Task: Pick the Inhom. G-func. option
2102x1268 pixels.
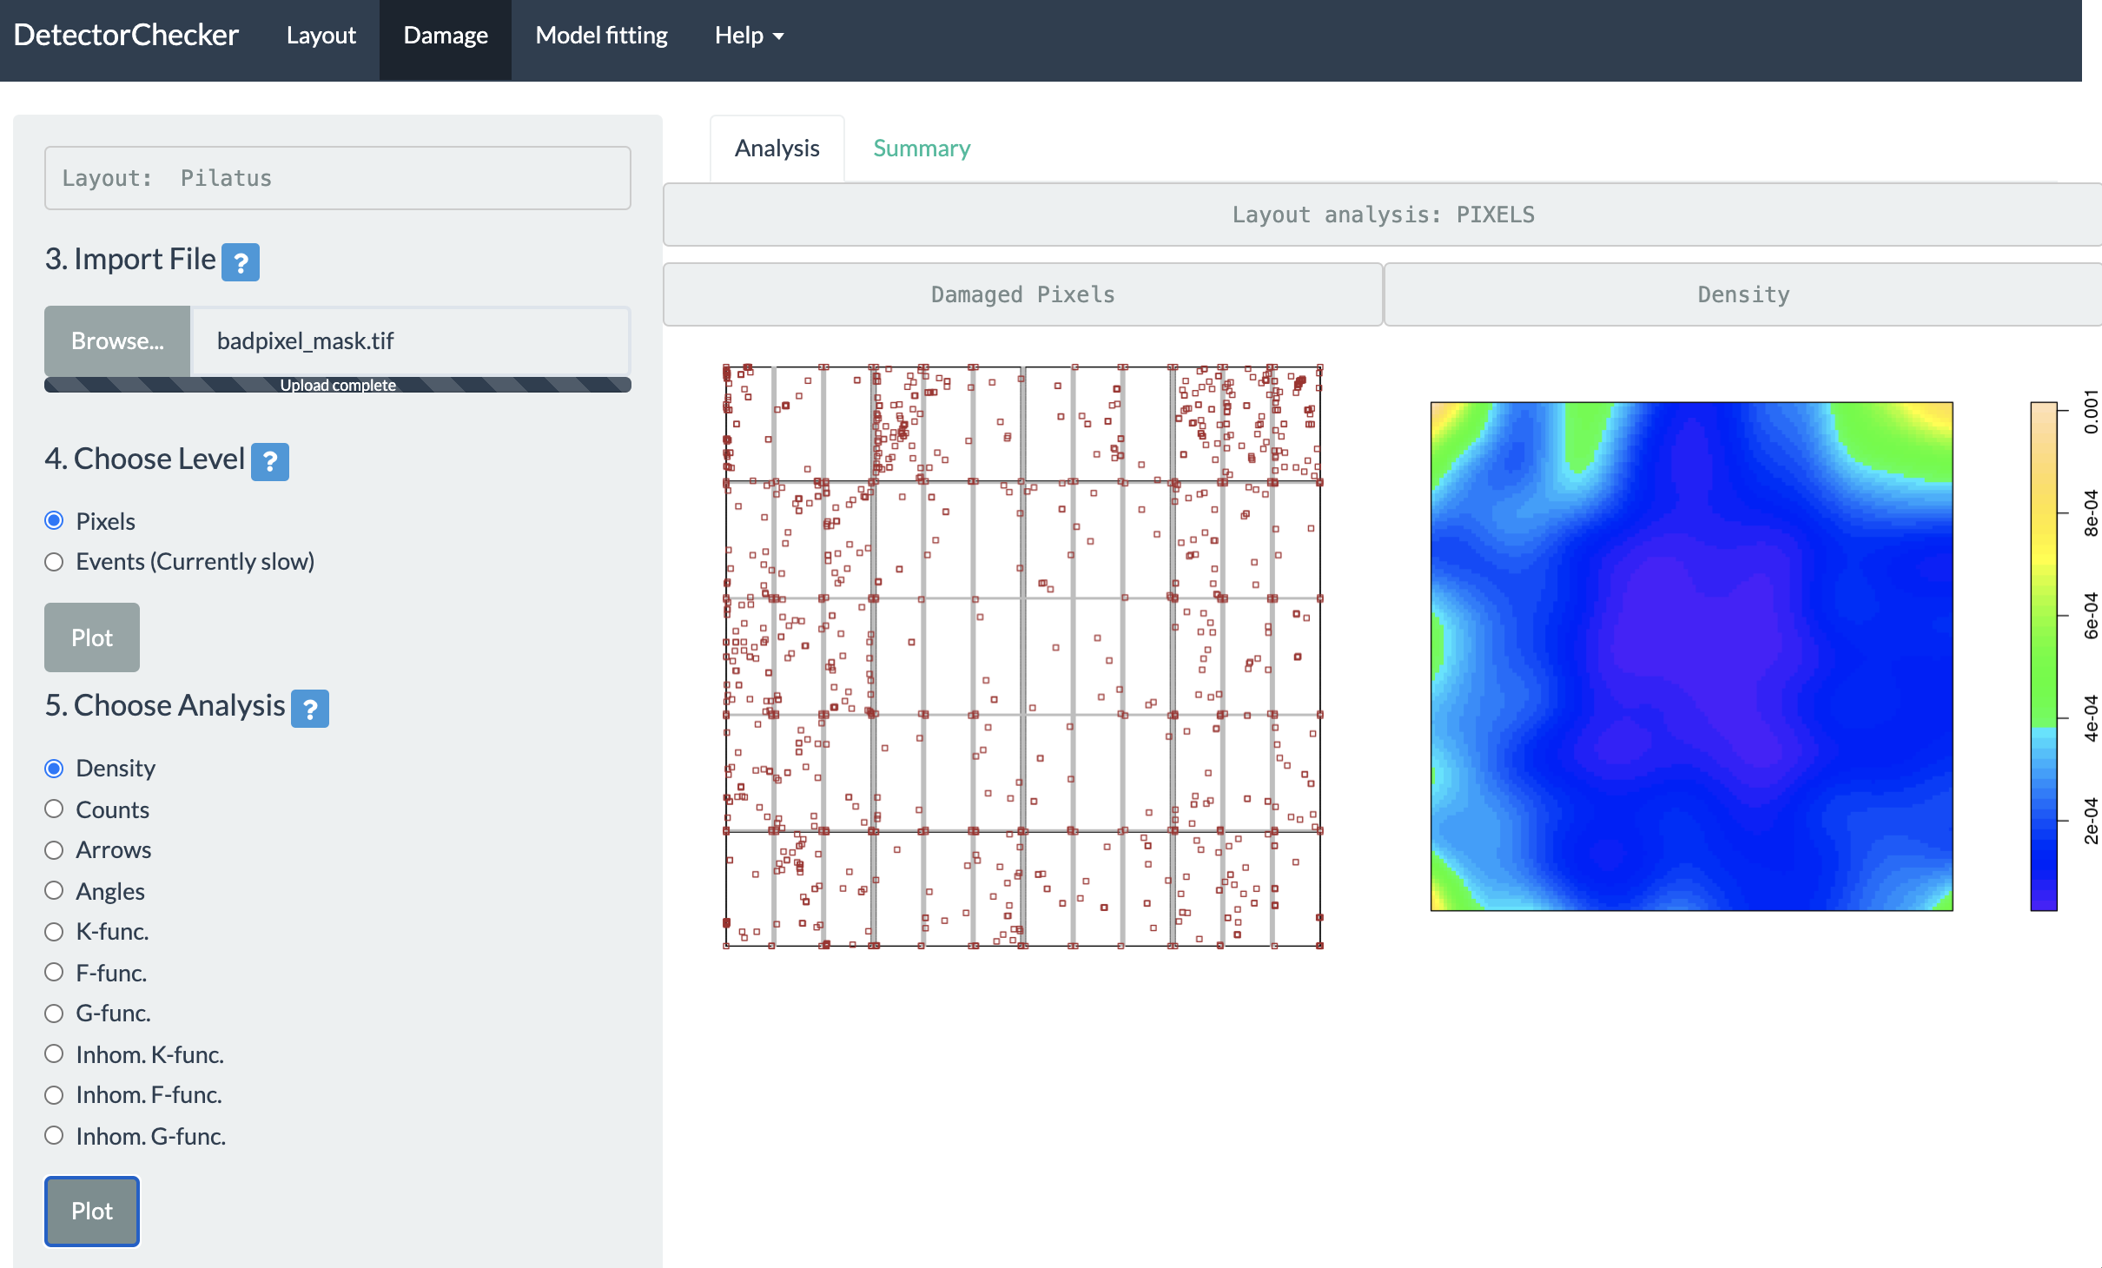Action: click(x=54, y=1136)
